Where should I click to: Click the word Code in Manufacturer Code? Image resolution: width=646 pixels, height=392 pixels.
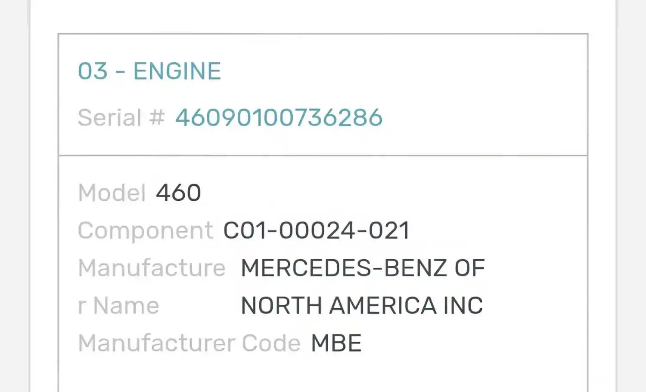pos(271,343)
